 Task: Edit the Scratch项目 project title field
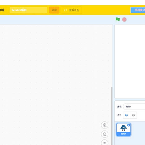click(29, 10)
